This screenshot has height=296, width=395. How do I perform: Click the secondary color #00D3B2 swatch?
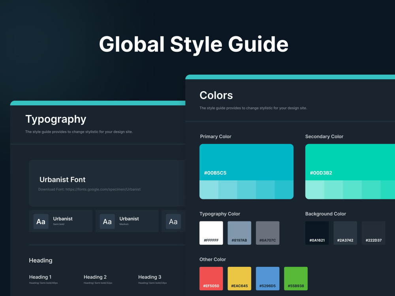point(350,162)
